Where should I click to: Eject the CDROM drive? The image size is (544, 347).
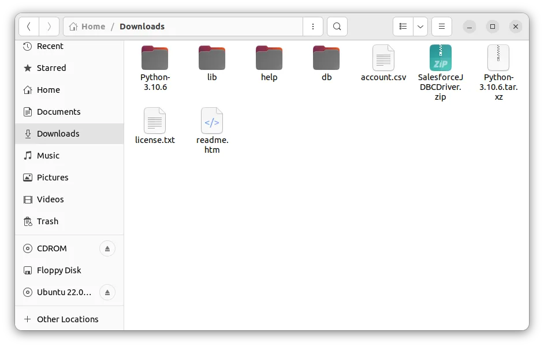click(107, 248)
